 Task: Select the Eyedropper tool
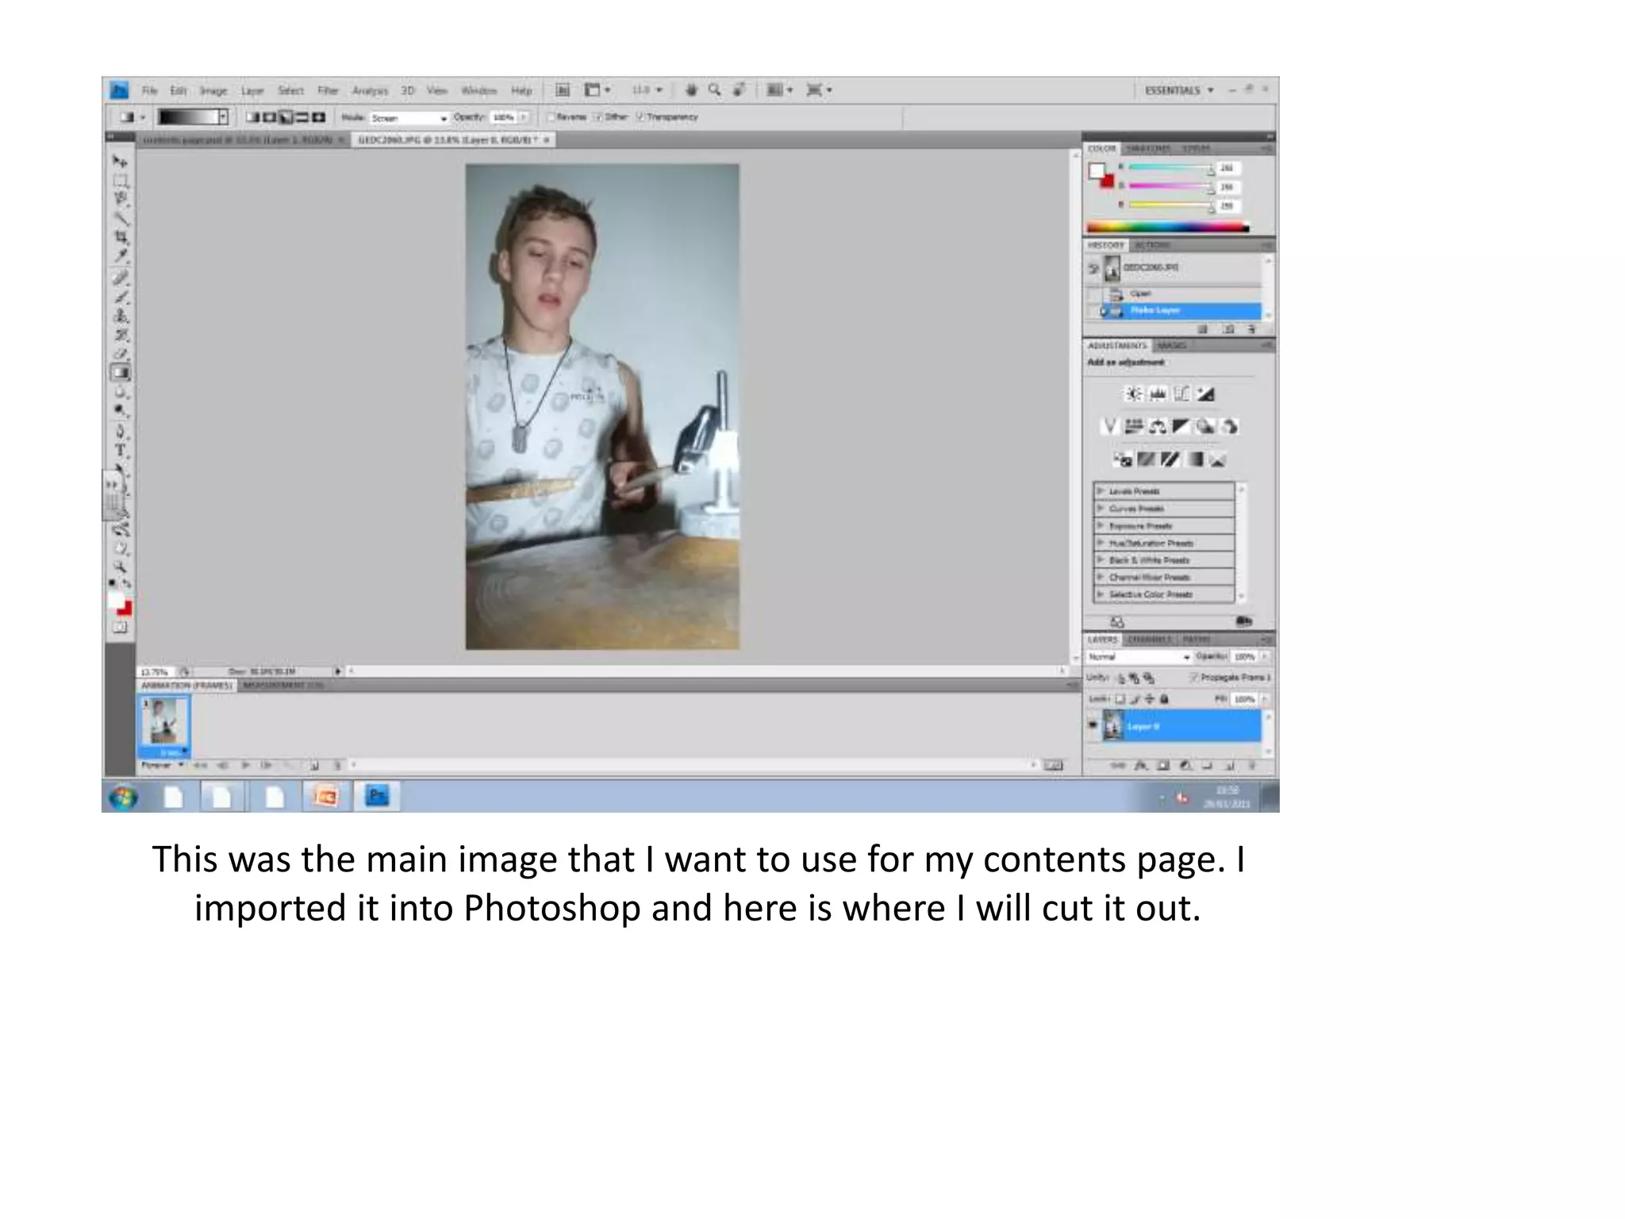pos(120,256)
